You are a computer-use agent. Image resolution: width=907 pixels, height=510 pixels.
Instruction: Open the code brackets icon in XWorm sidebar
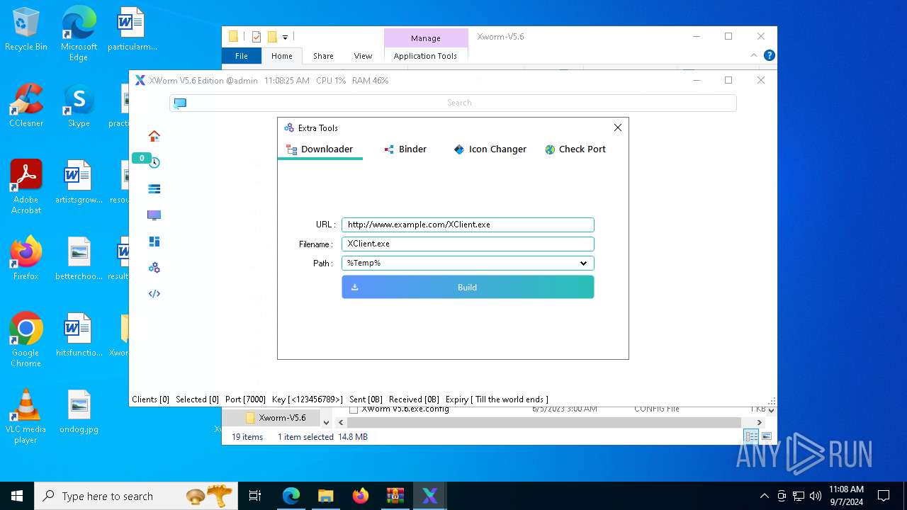(154, 294)
